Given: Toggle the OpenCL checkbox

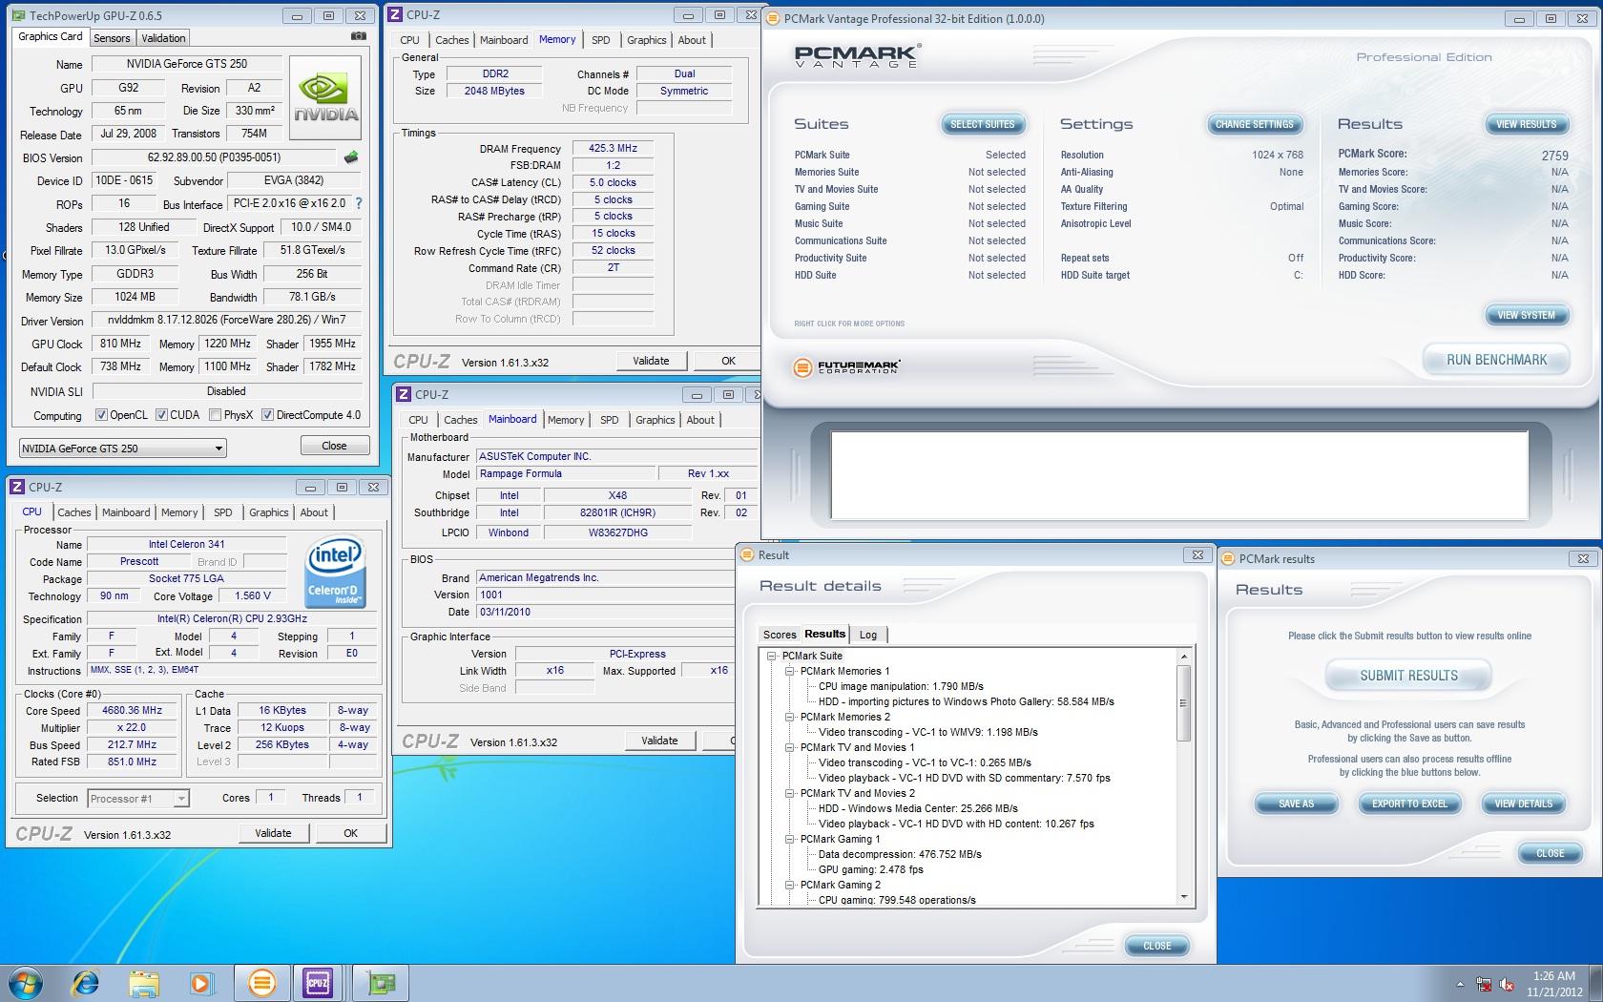Looking at the screenshot, I should pos(101,415).
